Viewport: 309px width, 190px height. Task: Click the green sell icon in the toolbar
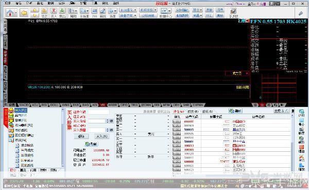coord(62,11)
